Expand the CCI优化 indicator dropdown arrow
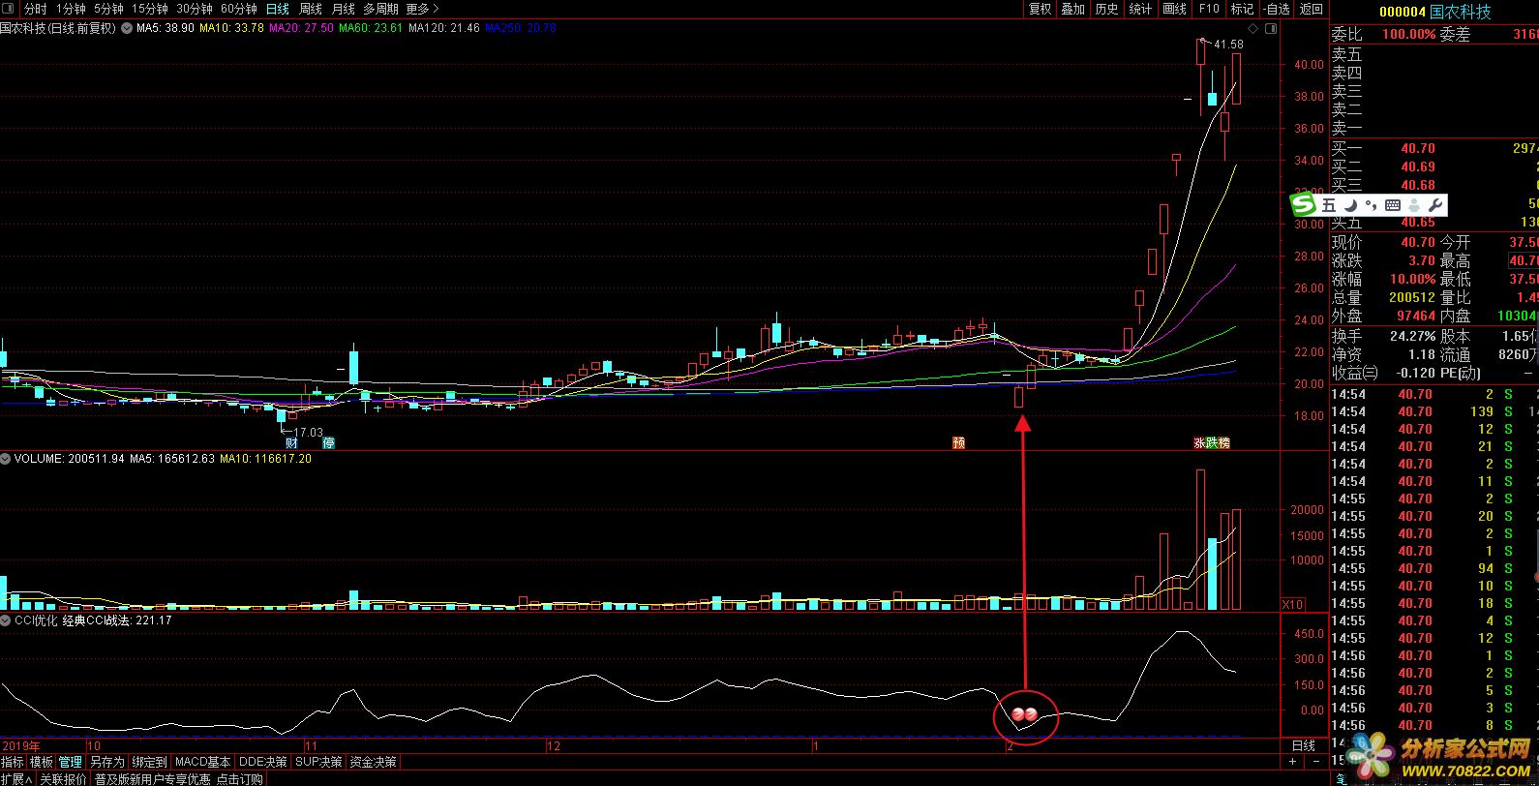Image resolution: width=1539 pixels, height=786 pixels. (x=6, y=620)
